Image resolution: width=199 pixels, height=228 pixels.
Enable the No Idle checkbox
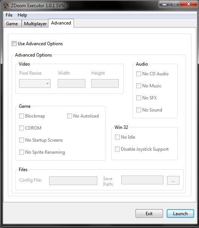click(117, 137)
